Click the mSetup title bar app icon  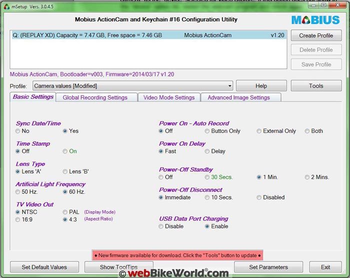click(6, 6)
